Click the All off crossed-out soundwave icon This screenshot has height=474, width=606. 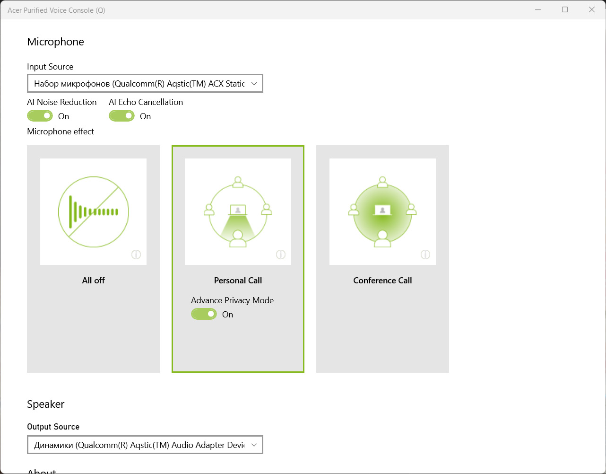tap(94, 211)
